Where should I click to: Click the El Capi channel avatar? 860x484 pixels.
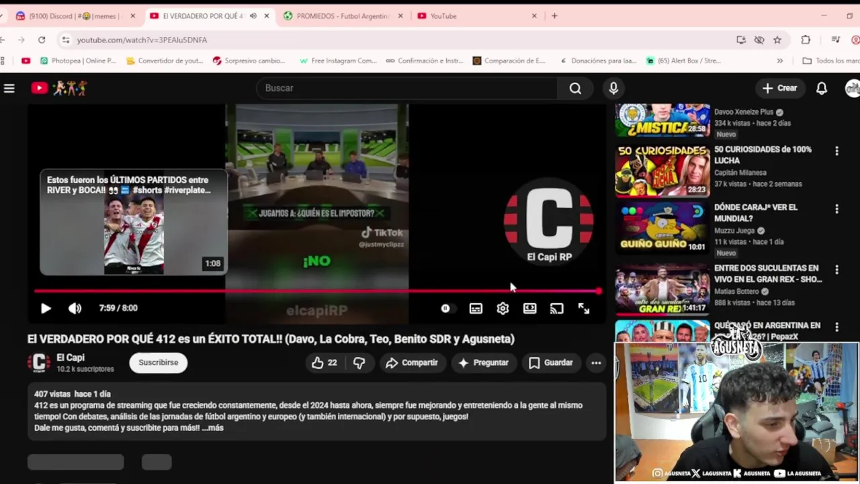tap(39, 363)
